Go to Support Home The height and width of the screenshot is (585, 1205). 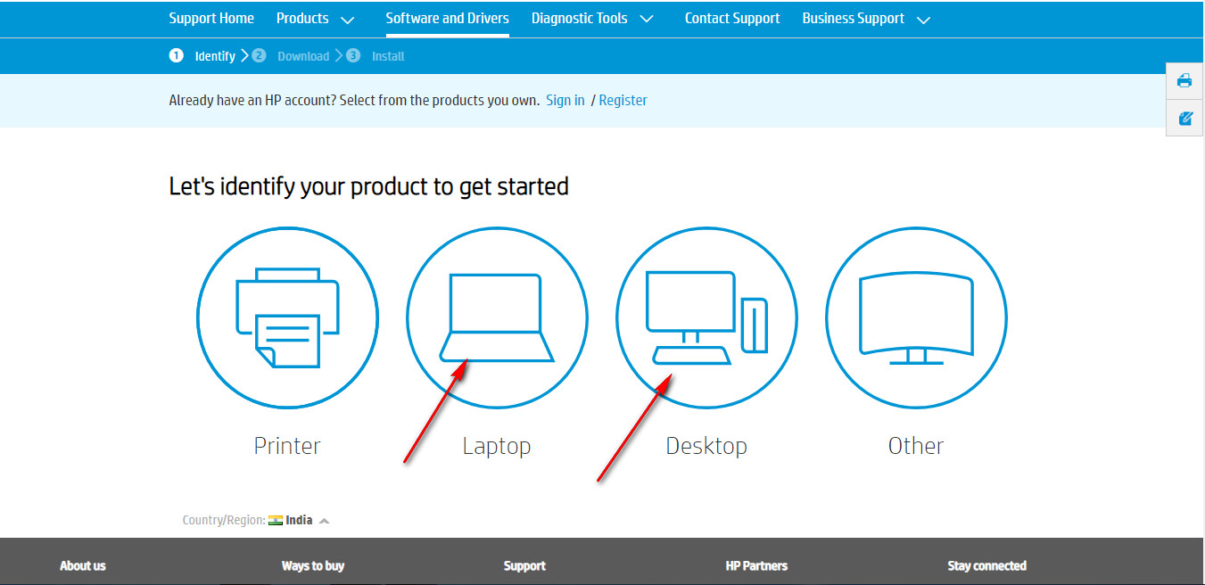click(x=211, y=19)
